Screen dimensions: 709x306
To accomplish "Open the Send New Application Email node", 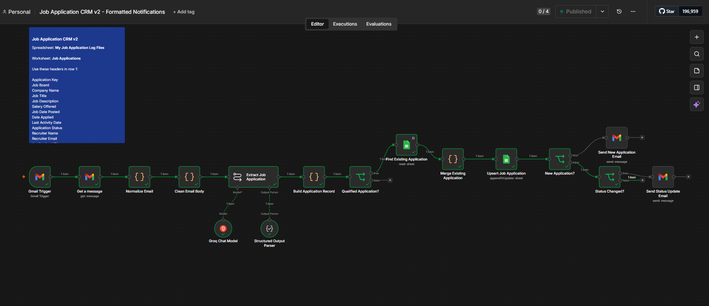I will (617, 138).
